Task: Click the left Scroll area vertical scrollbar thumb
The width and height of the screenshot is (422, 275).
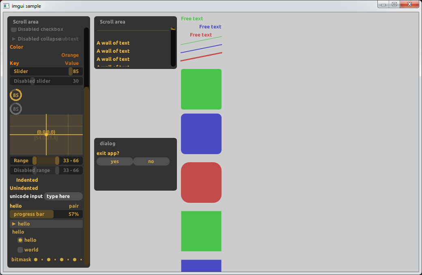Action: point(86,176)
